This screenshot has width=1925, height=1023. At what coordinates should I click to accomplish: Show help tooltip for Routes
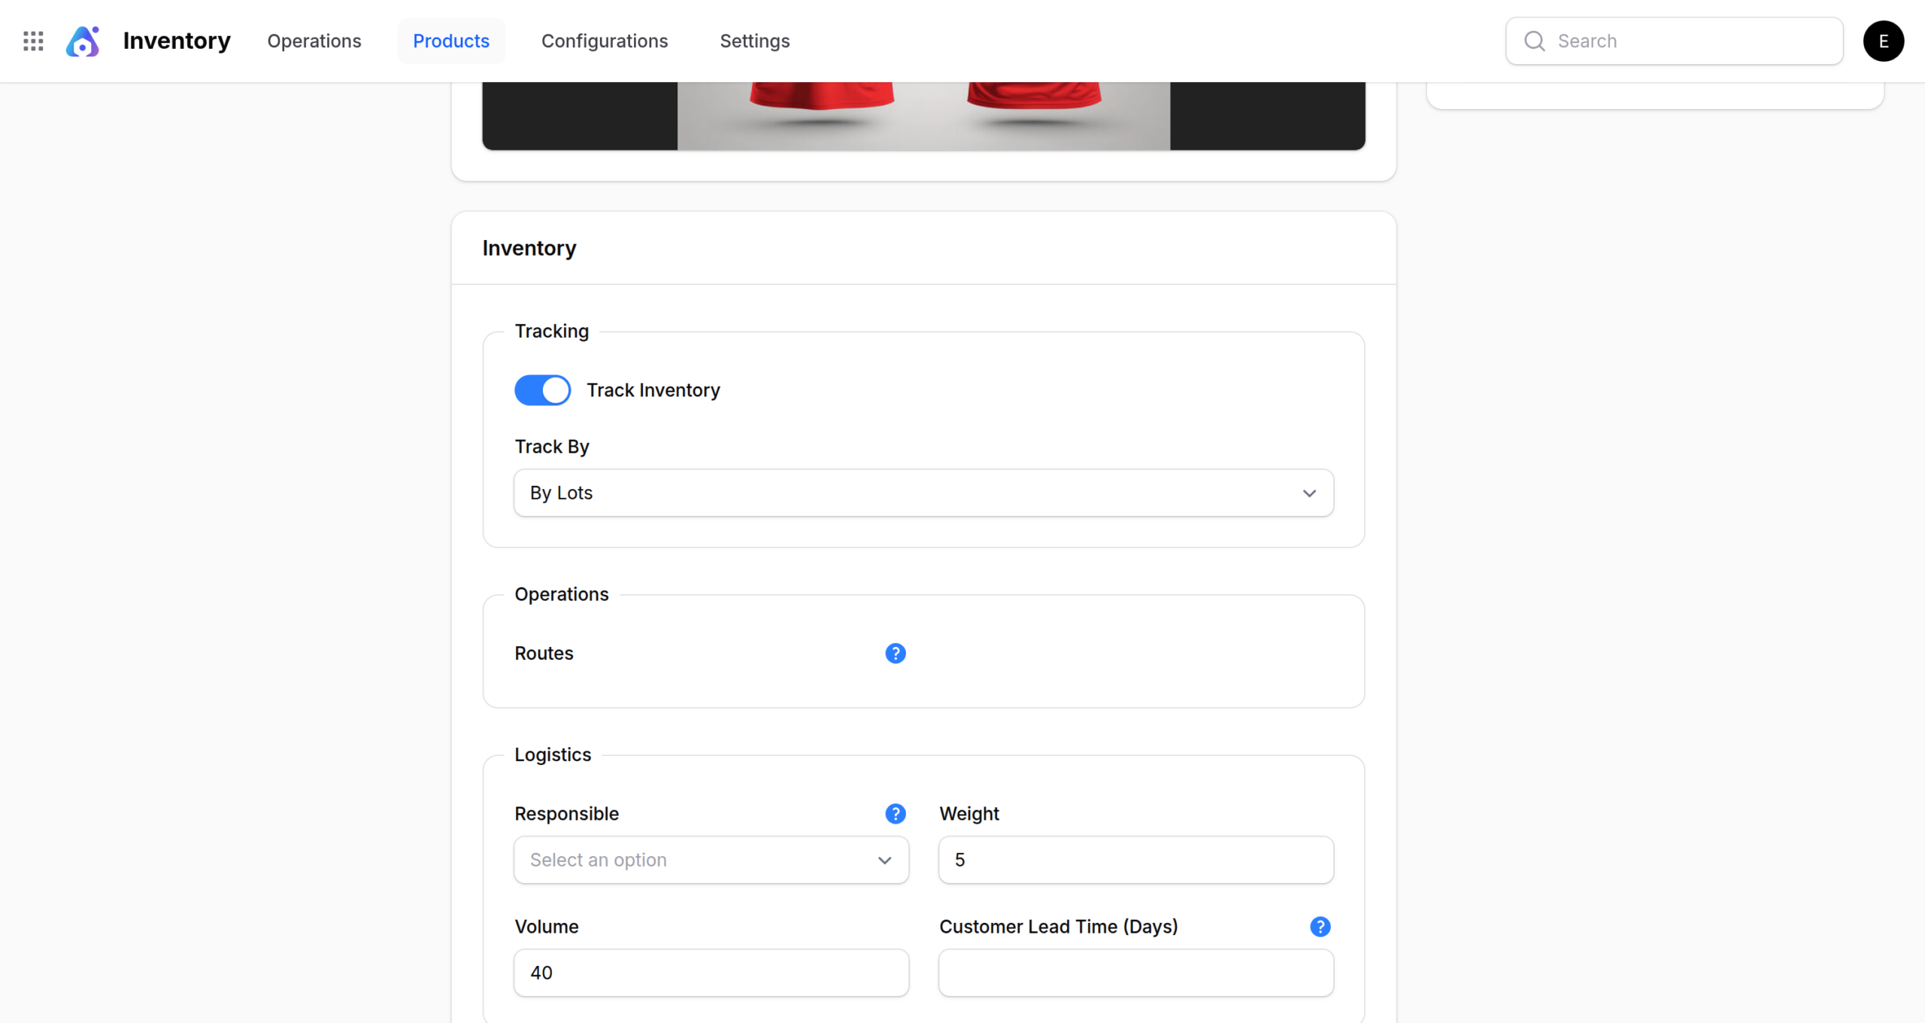pos(895,653)
